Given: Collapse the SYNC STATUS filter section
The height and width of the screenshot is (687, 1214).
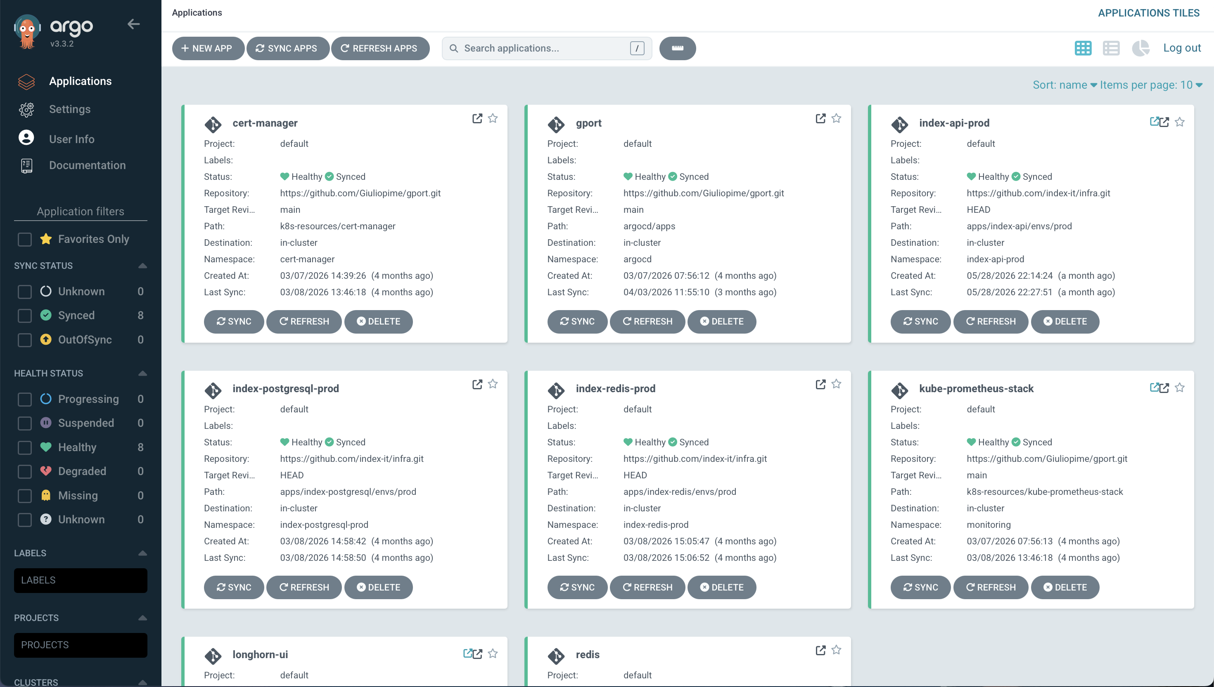Looking at the screenshot, I should 142,266.
